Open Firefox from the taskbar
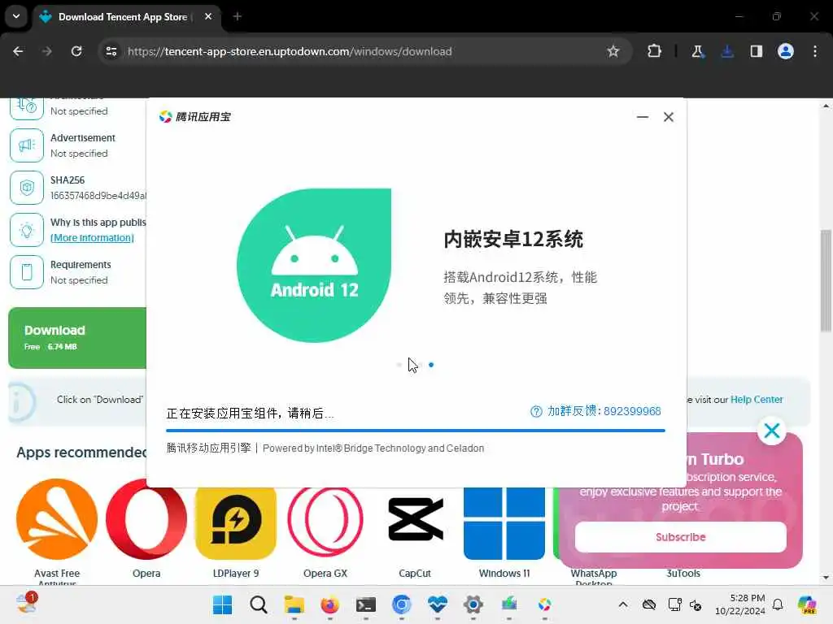833x624 pixels. point(330,604)
